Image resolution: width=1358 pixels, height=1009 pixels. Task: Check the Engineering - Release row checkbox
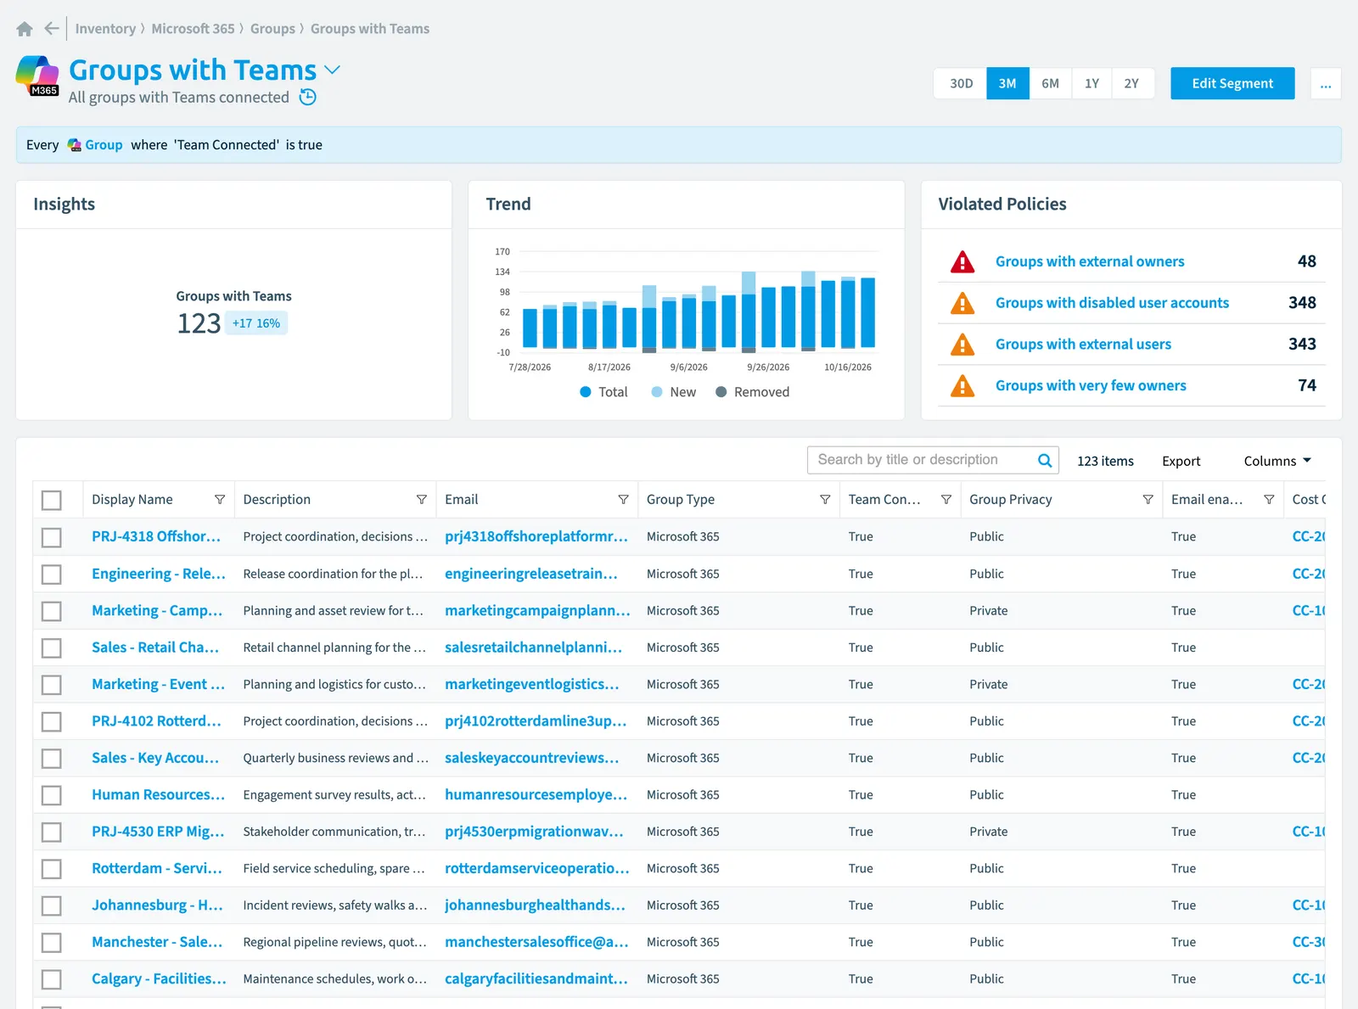[52, 575]
